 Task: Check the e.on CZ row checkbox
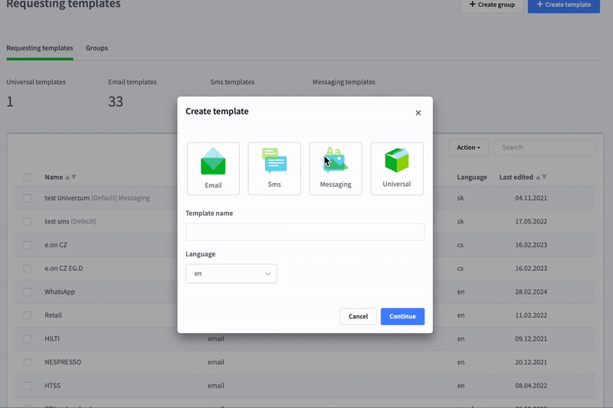click(x=28, y=245)
